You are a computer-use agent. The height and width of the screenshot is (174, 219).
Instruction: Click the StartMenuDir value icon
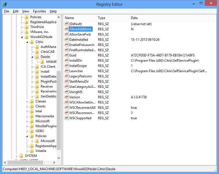pyautogui.click(x=67, y=81)
